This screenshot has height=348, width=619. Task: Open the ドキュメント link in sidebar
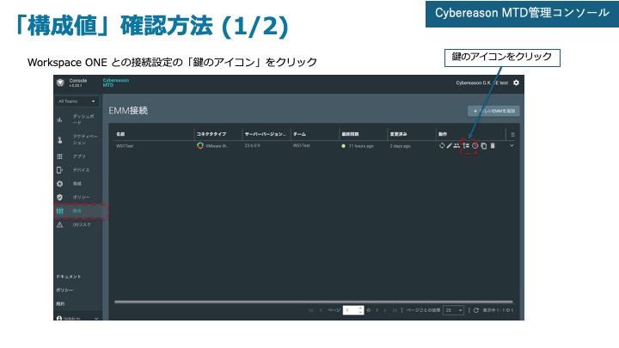[68, 277]
